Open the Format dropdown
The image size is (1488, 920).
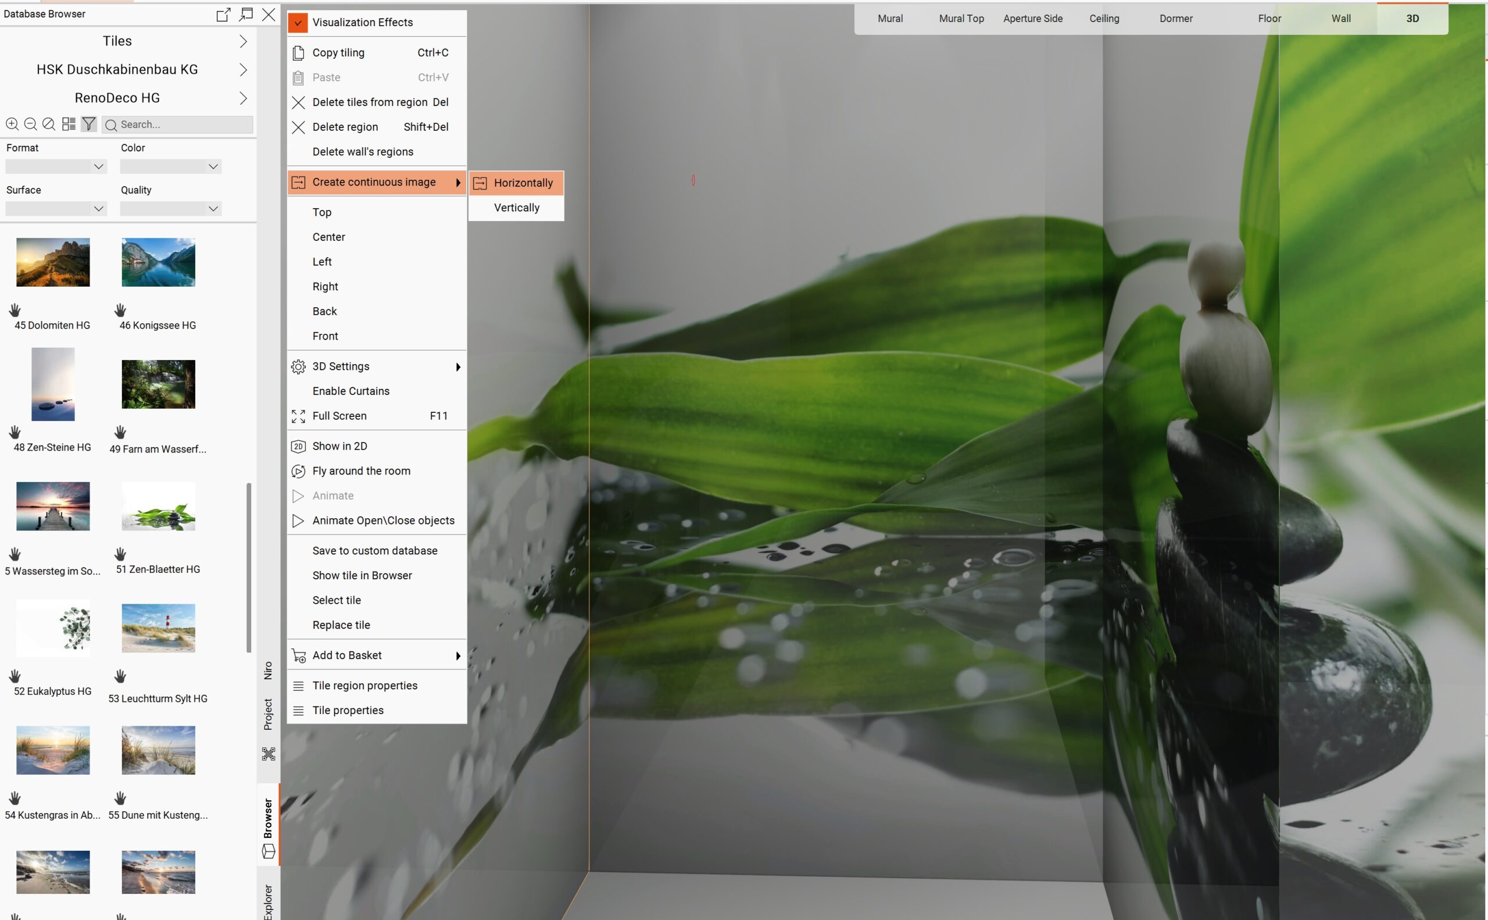(x=56, y=167)
